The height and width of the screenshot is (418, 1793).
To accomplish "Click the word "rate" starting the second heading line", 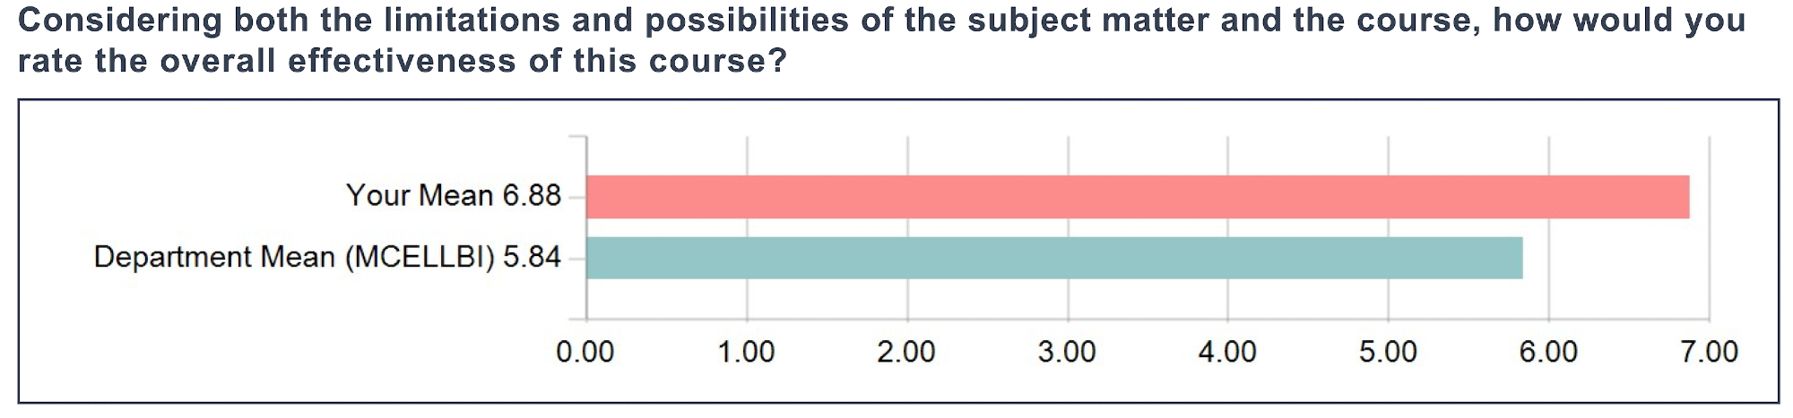I will 51,61.
